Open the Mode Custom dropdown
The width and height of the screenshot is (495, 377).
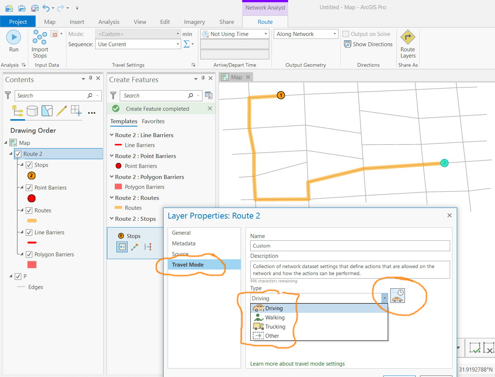pyautogui.click(x=138, y=34)
